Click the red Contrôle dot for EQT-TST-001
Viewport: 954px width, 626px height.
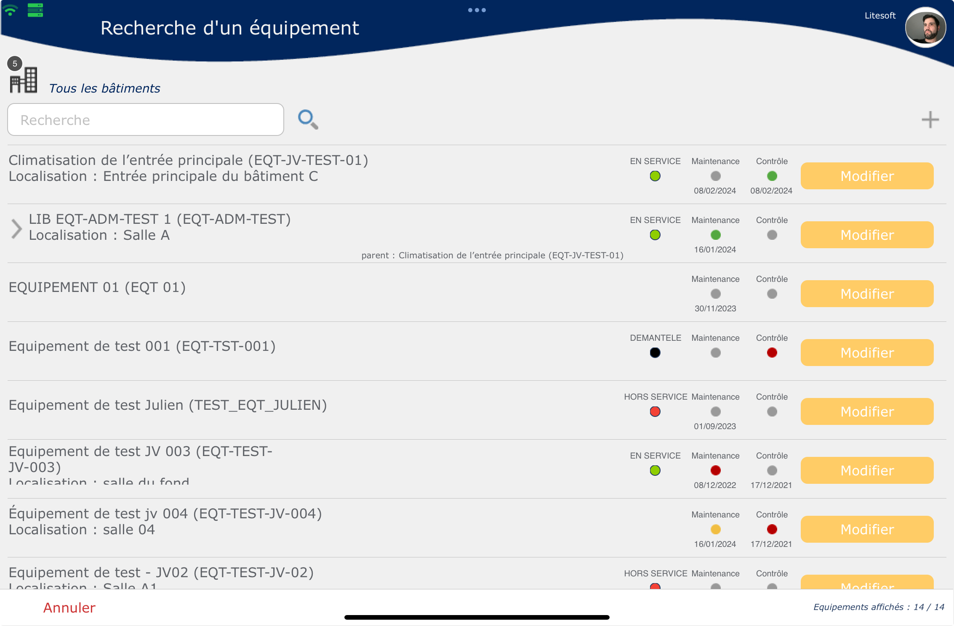click(772, 353)
